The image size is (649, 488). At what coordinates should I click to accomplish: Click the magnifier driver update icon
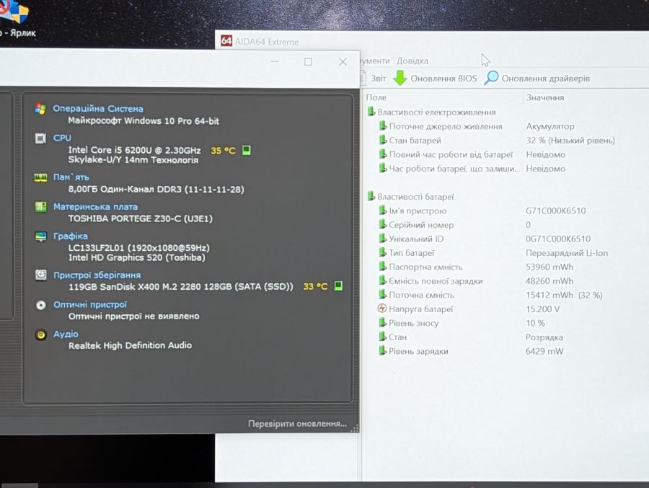491,78
